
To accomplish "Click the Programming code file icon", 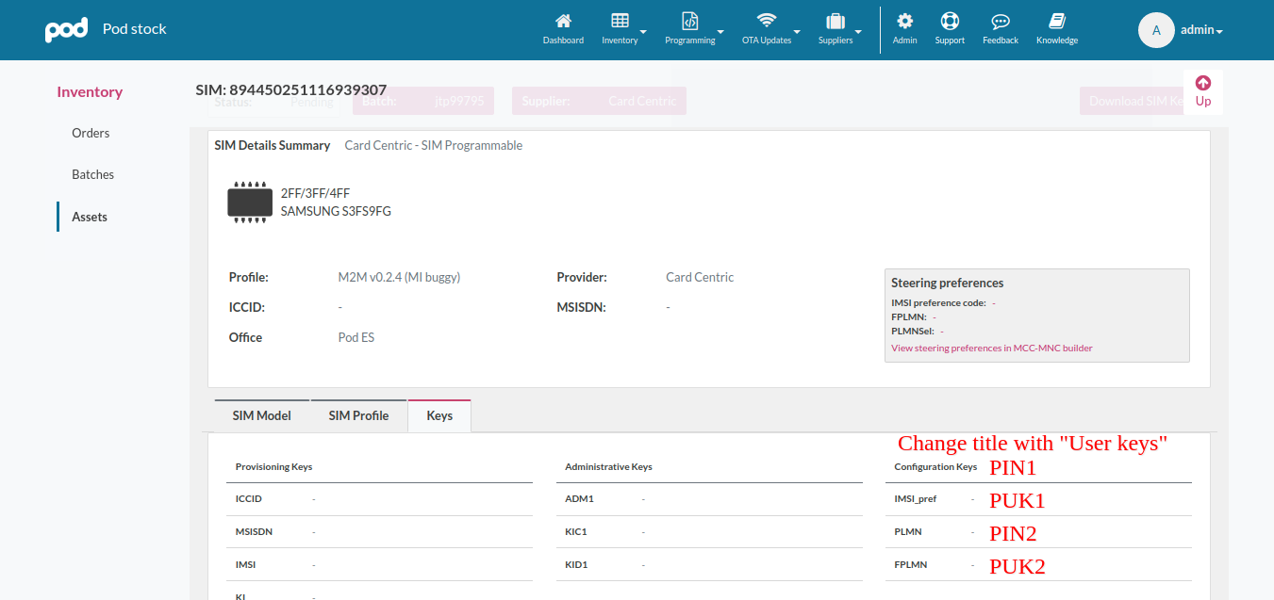I will tap(689, 21).
